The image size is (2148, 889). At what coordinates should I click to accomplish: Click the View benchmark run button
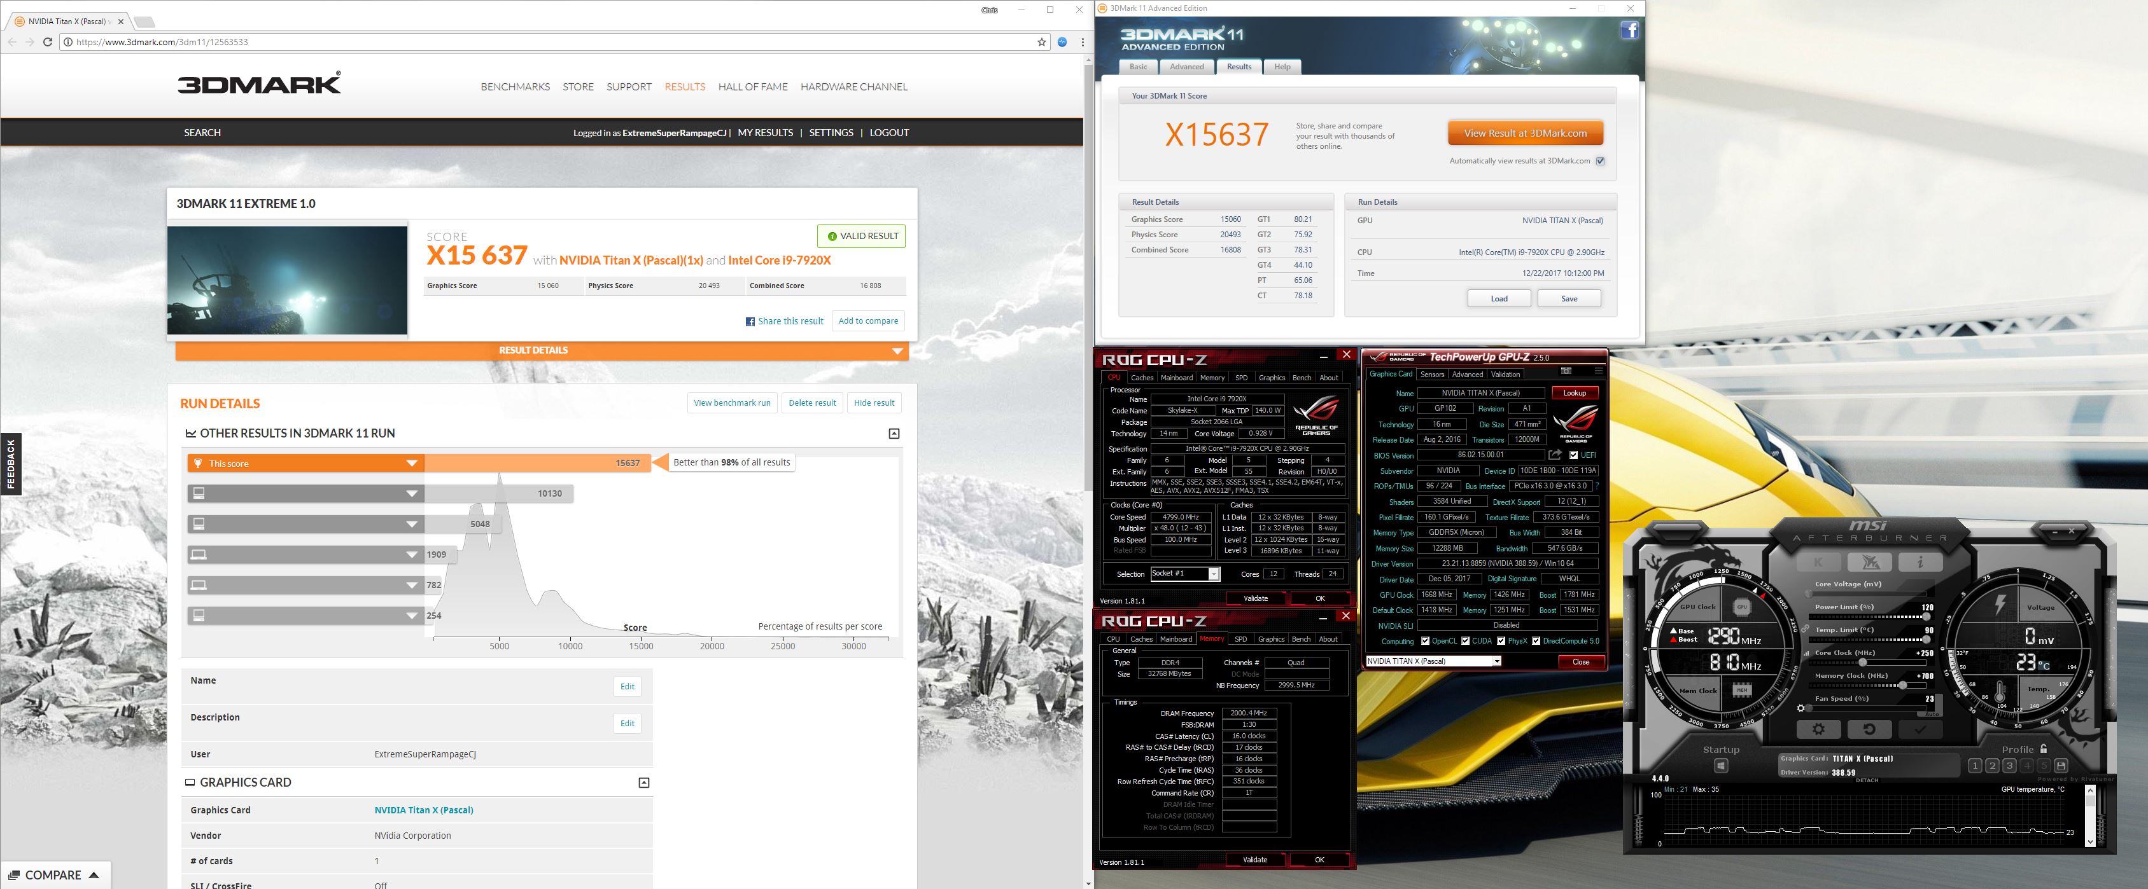[732, 403]
